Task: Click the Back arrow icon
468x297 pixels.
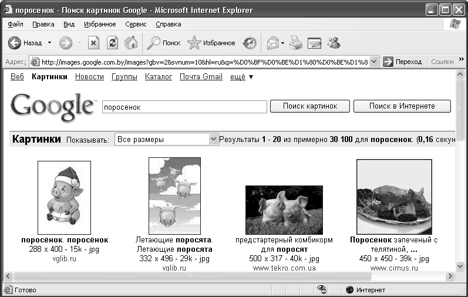Action: pos(14,43)
